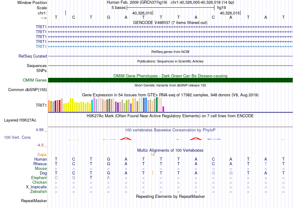Click 'RefSeq genes from NCBI' title
The height and width of the screenshot is (208, 293).
(171, 52)
